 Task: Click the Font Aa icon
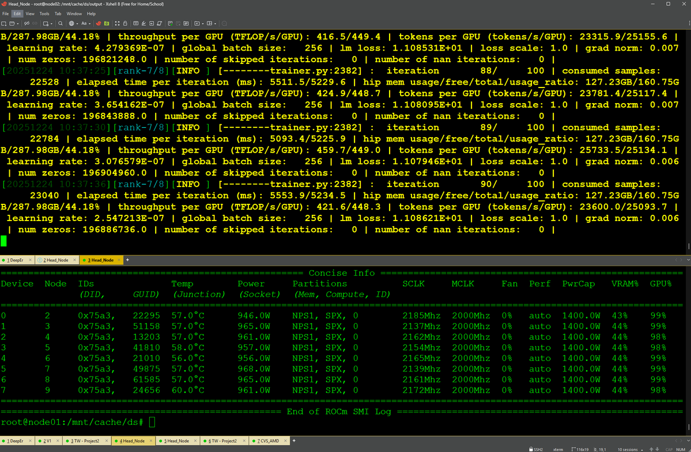click(x=84, y=24)
